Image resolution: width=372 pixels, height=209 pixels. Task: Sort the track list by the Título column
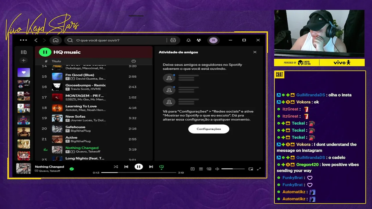tap(56, 61)
